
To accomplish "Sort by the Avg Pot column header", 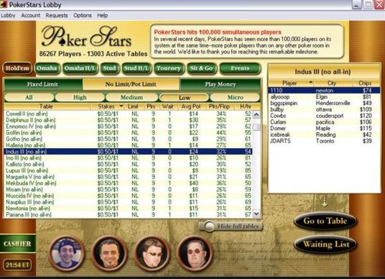I will (x=191, y=106).
